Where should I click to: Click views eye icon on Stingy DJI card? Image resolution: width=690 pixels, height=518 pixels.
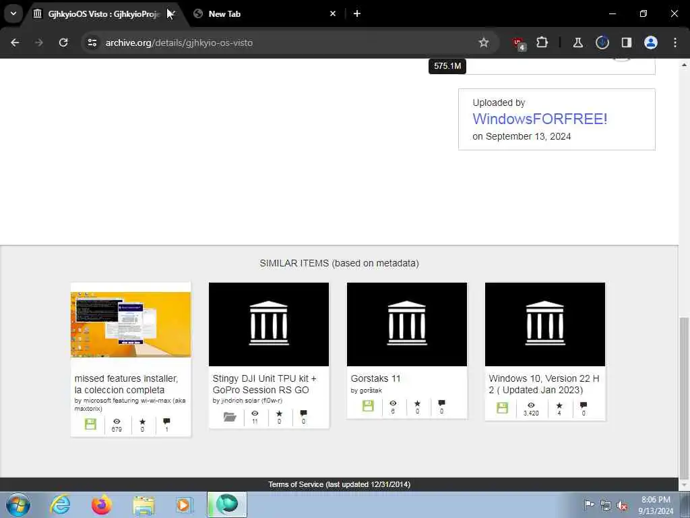click(x=255, y=413)
